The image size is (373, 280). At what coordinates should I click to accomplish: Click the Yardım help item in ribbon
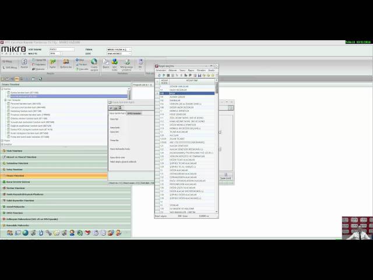(82, 65)
